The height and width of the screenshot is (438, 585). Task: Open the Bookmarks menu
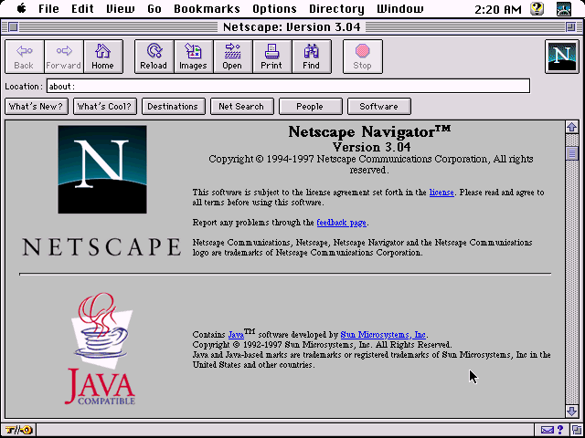click(207, 9)
